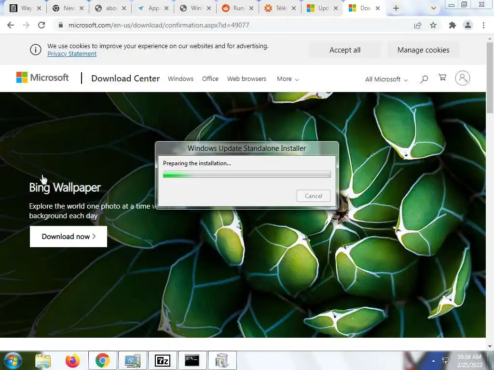Open the Privacy Statement link

pos(72,54)
